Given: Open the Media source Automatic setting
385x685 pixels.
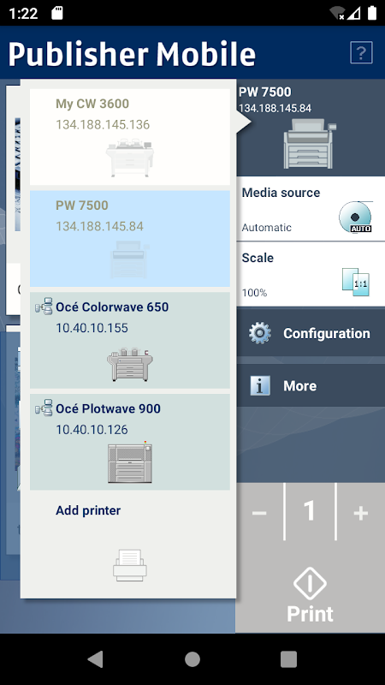Looking at the screenshot, I should pyautogui.click(x=311, y=209).
